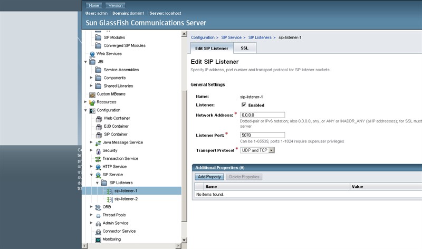Click the tree panel scroll down arrow

pyautogui.click(x=184, y=240)
